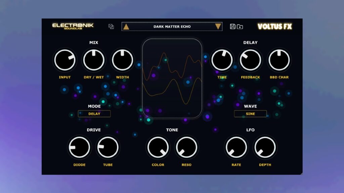
Task: Click the waveform visualizer display
Action: click(x=173, y=78)
